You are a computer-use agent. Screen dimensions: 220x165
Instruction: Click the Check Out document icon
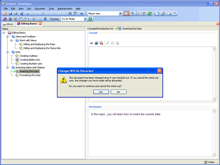(169, 14)
